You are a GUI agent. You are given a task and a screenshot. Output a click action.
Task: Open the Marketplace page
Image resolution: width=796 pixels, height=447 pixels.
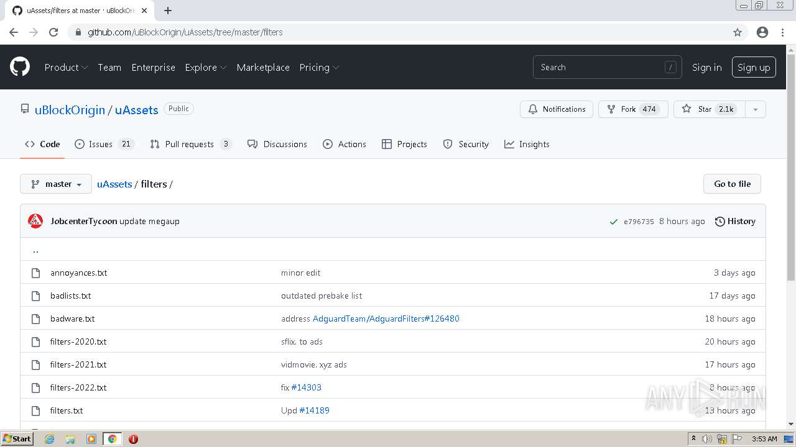[x=263, y=67]
